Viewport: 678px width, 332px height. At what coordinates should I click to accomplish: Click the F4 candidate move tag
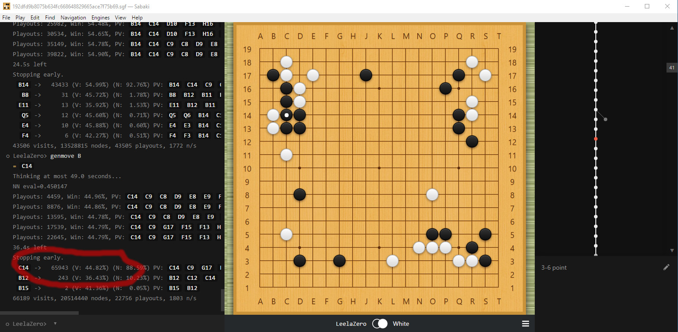[x=25, y=135]
